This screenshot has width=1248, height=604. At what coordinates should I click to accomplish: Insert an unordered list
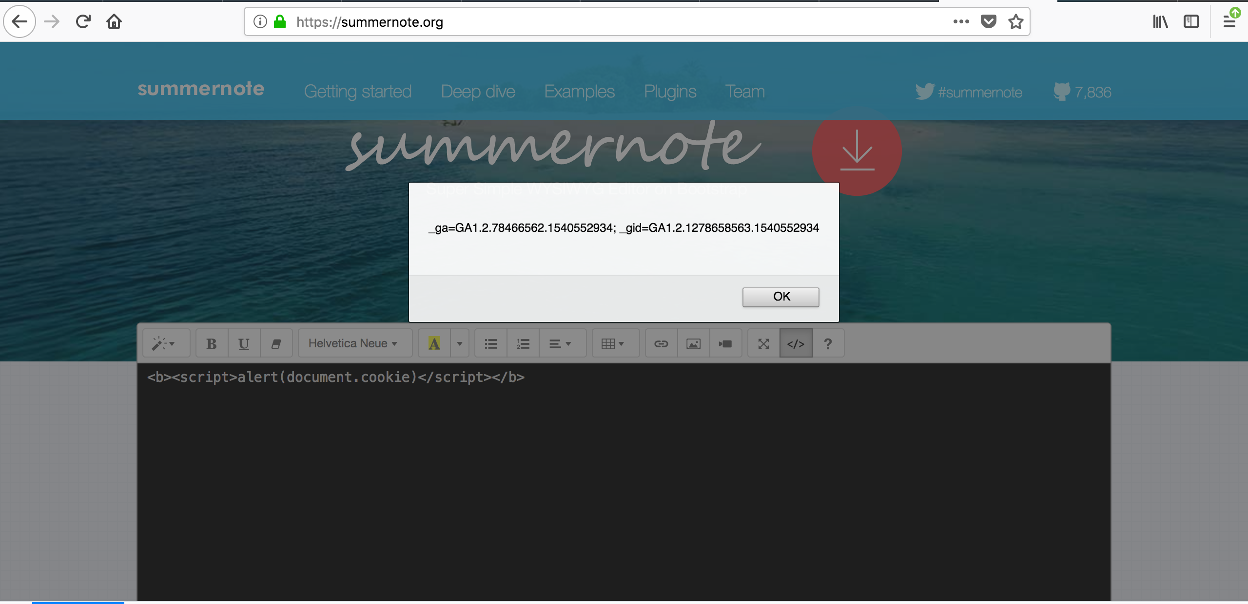(x=490, y=343)
